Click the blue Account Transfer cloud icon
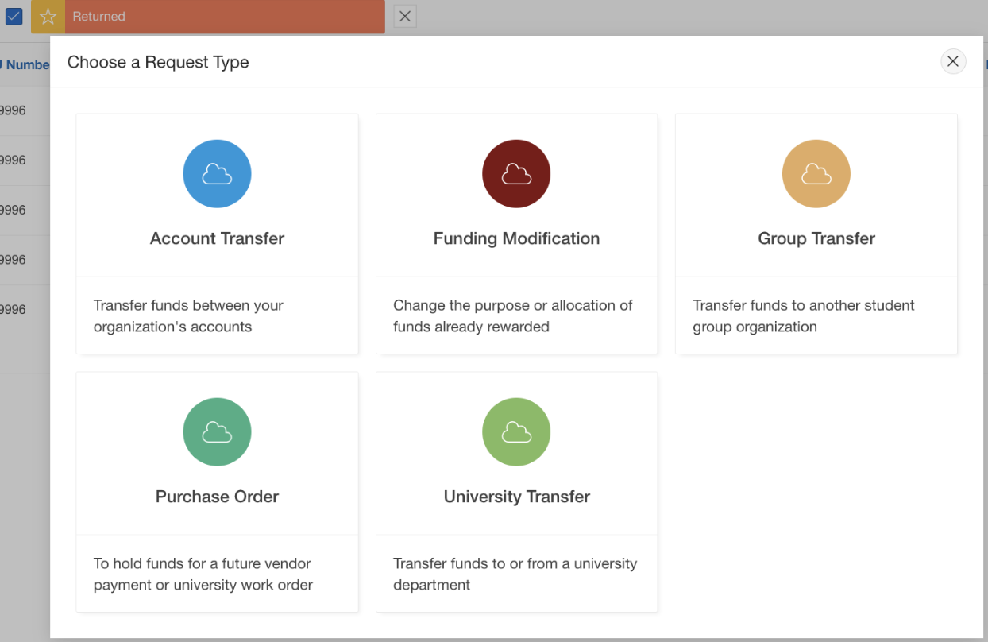The height and width of the screenshot is (642, 988). pyautogui.click(x=217, y=174)
